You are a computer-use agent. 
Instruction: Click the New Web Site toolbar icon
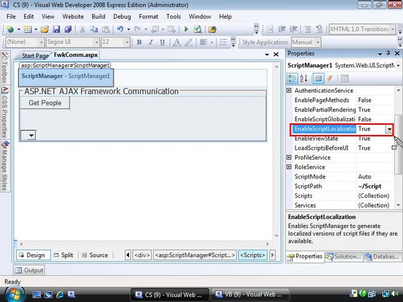tap(10, 30)
